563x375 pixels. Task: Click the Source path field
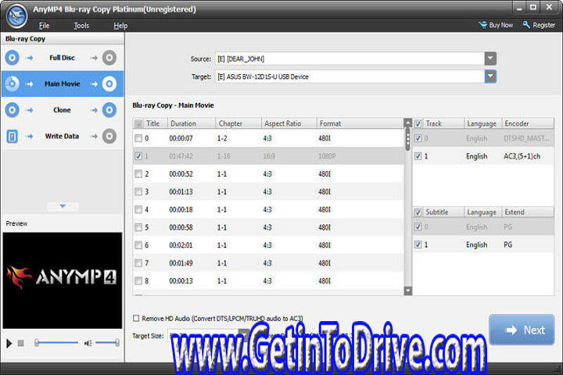tap(350, 59)
